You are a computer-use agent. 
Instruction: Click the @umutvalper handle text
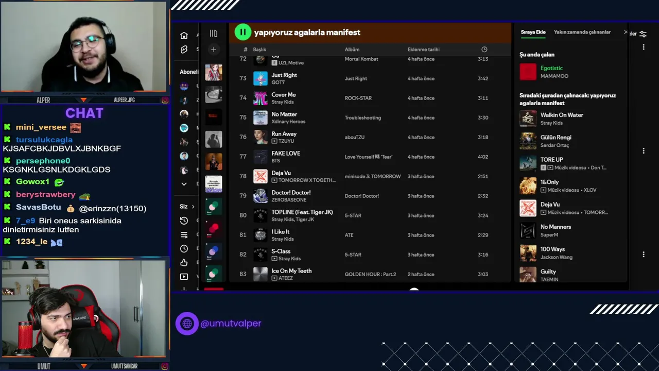pyautogui.click(x=231, y=324)
